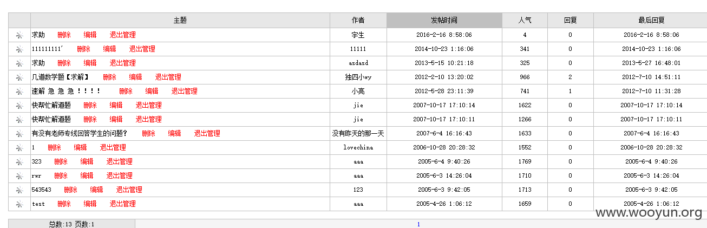This screenshot has width=707, height=228.
Task: Click the topic icon beside 速解 急 急 急
Action: 19,92
